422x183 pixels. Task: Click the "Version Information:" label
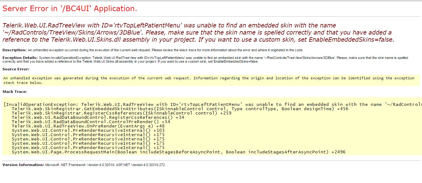23,165
